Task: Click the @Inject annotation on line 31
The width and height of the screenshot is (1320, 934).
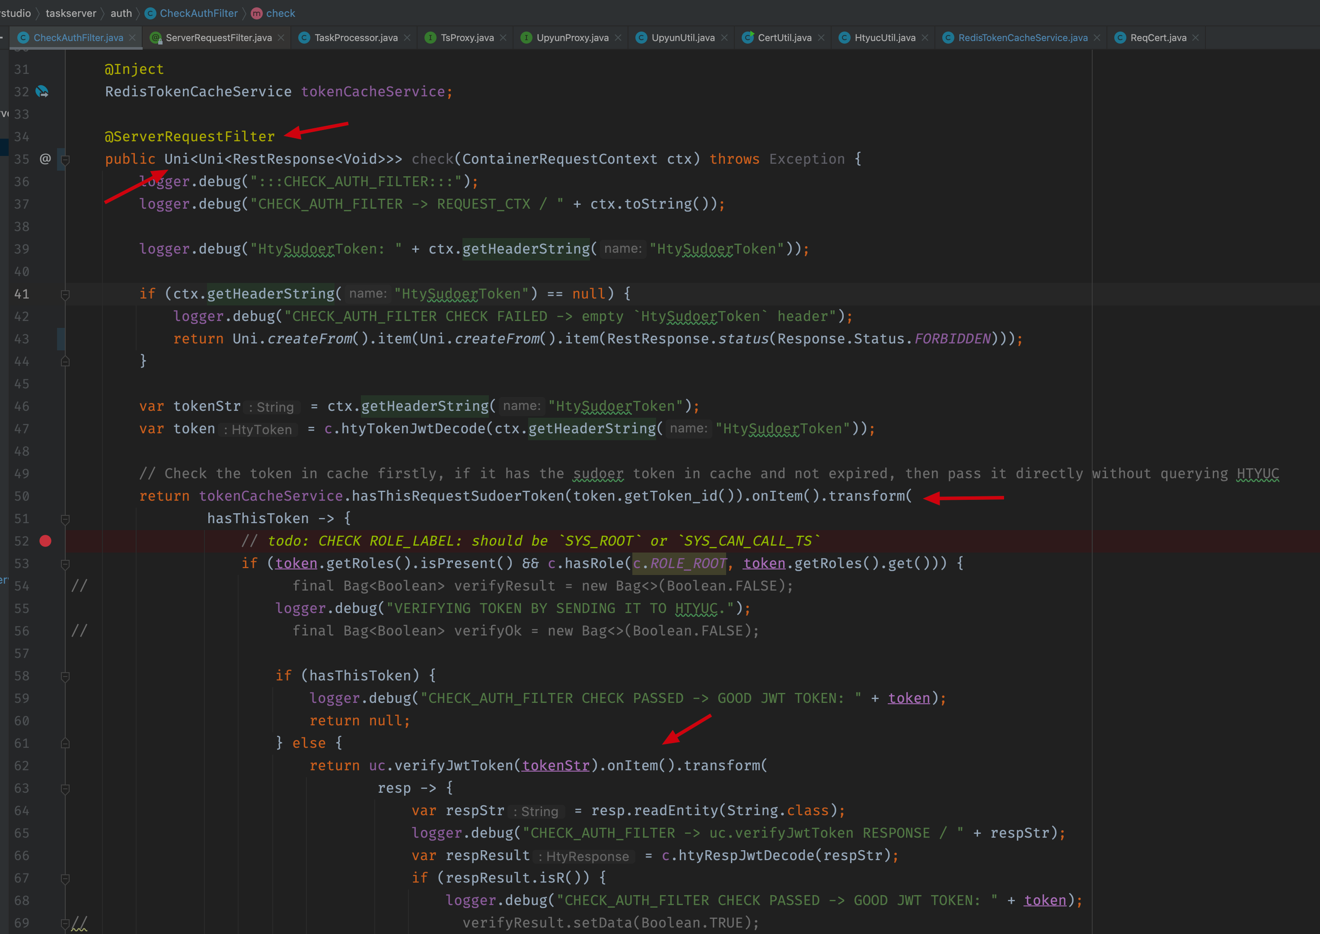Action: [134, 69]
